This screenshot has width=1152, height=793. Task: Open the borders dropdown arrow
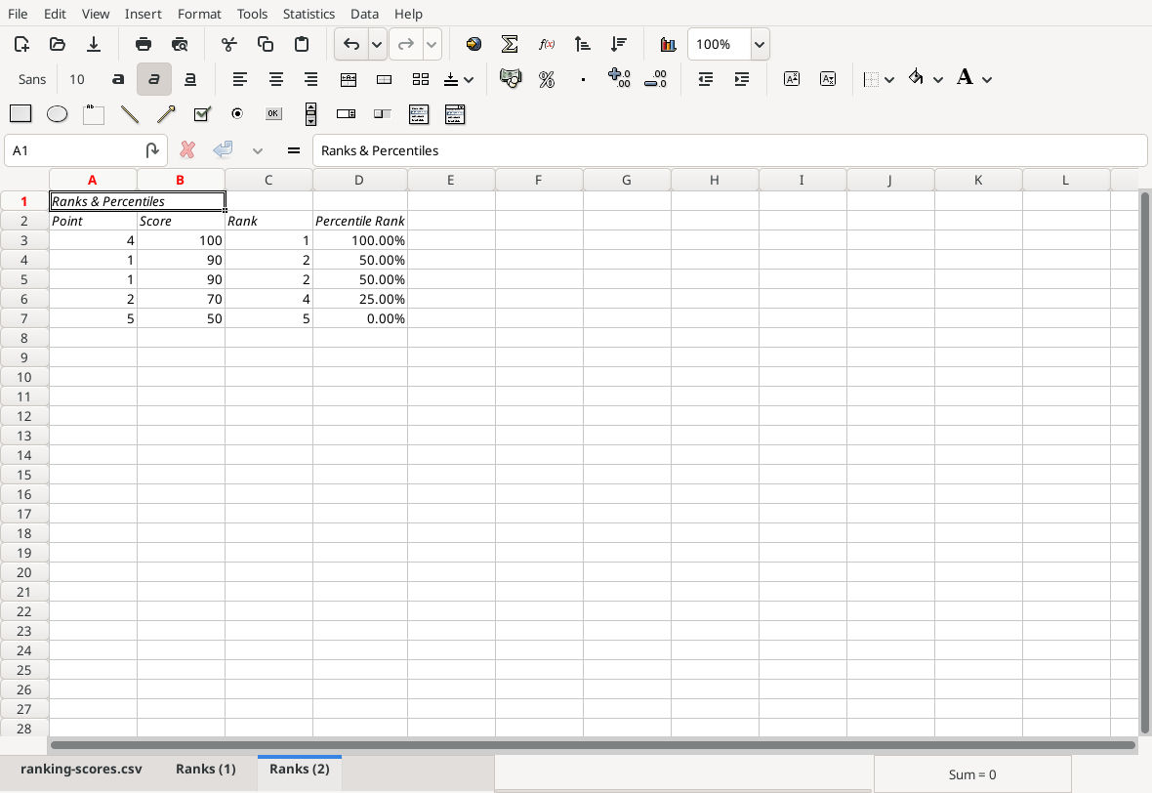click(x=889, y=79)
